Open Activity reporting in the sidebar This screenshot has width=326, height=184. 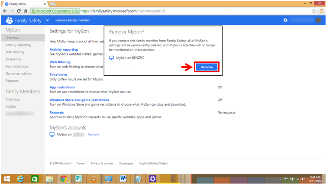click(x=18, y=45)
